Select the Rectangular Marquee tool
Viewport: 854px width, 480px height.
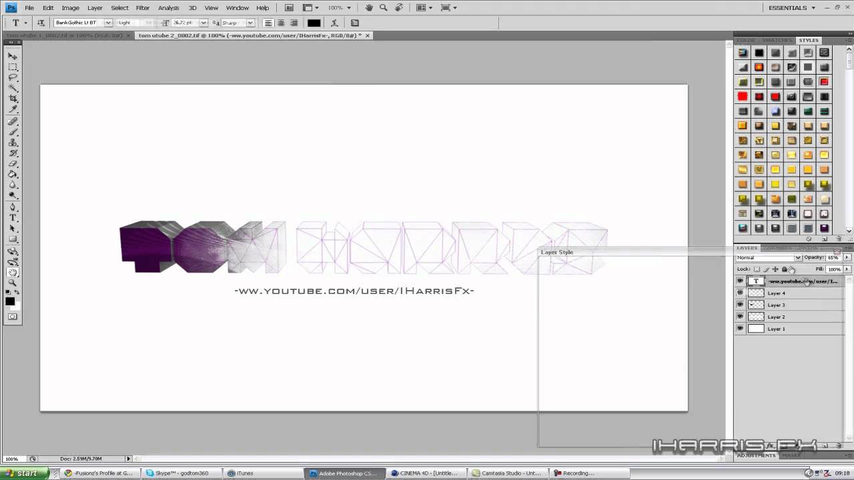[13, 67]
